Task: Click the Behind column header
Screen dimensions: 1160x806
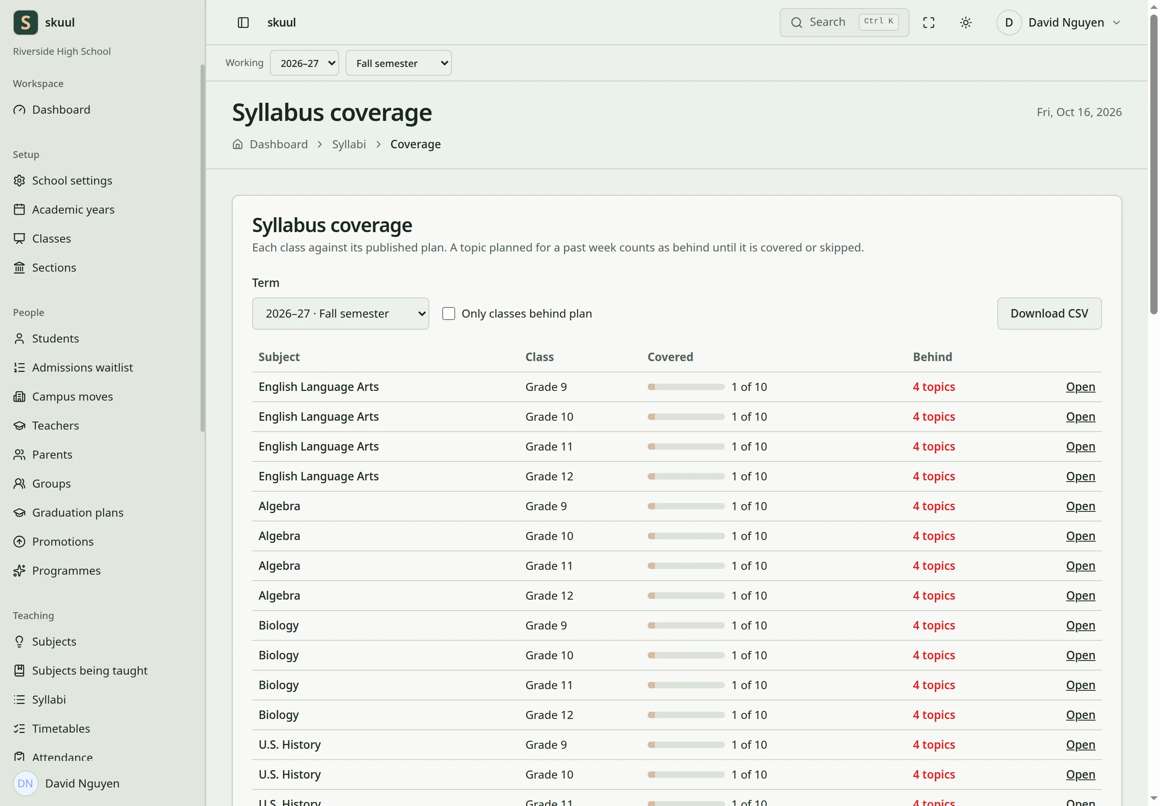Action: point(932,357)
